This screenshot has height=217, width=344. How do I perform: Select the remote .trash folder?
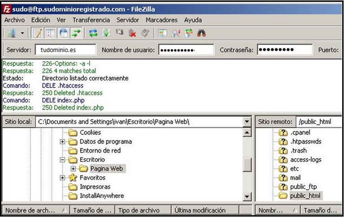[298, 151]
